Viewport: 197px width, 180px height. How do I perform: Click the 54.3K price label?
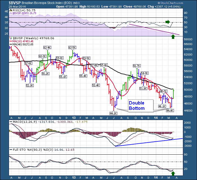tap(145, 73)
